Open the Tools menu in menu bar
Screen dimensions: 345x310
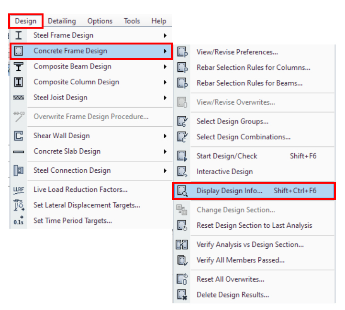132,21
